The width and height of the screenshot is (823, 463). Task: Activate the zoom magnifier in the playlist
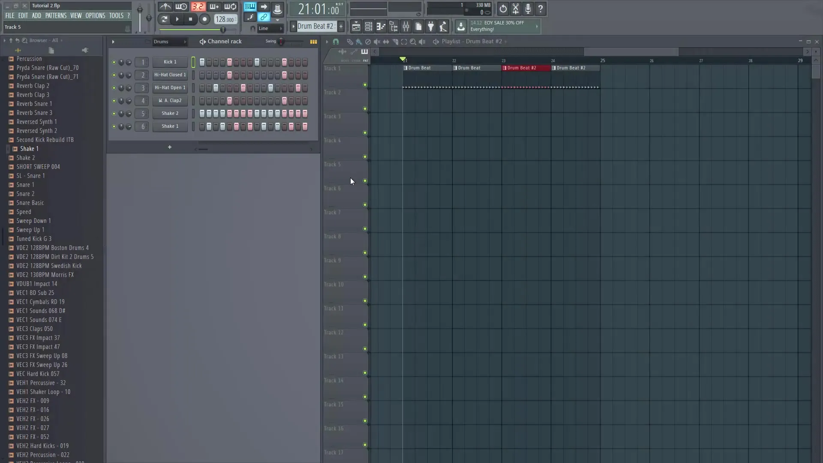click(413, 42)
